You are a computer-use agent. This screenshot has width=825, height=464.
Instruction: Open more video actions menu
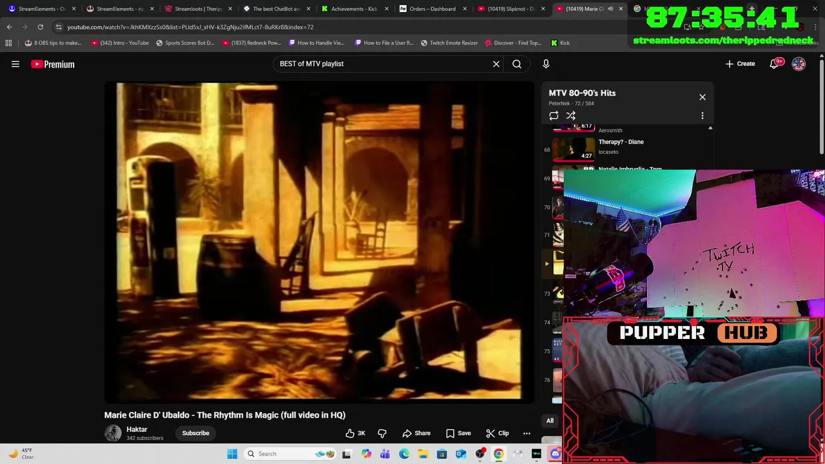pyautogui.click(x=527, y=433)
